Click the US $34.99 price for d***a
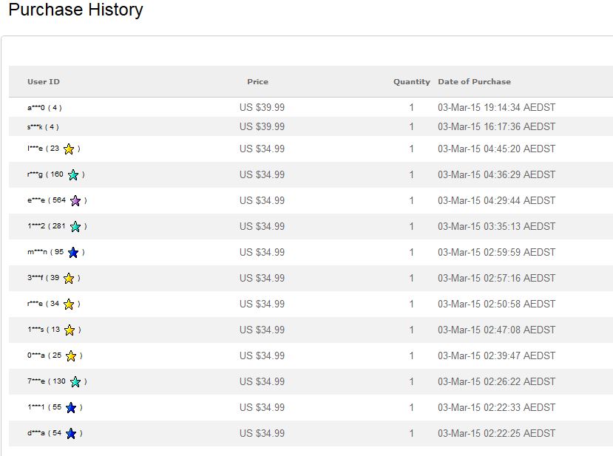Screen dimensions: 613x456 (x=262, y=433)
